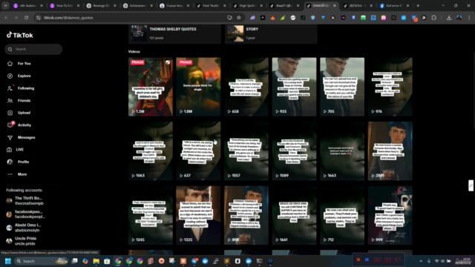The height and width of the screenshot is (267, 475).
Task: Open the skull video with 999 views
Action: (x=390, y=215)
